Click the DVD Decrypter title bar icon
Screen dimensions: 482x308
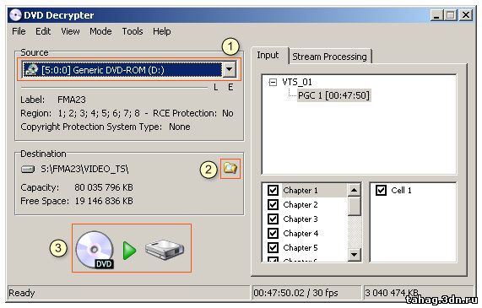tap(15, 14)
